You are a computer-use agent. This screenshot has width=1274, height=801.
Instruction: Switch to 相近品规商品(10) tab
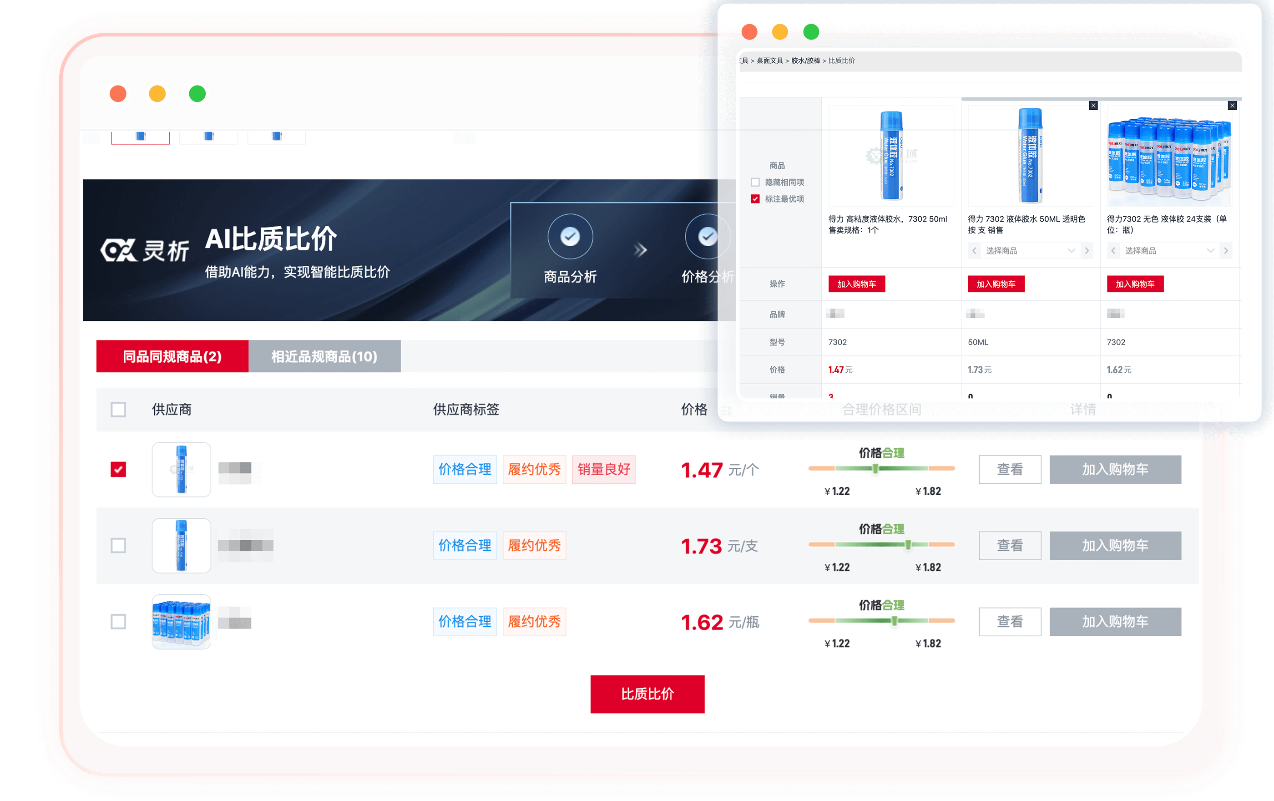click(x=324, y=357)
